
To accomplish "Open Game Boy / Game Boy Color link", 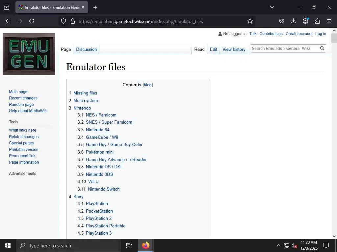I will tap(114, 144).
